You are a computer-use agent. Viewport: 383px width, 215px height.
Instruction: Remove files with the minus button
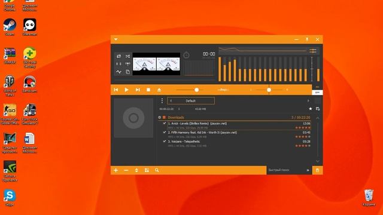coord(126,170)
